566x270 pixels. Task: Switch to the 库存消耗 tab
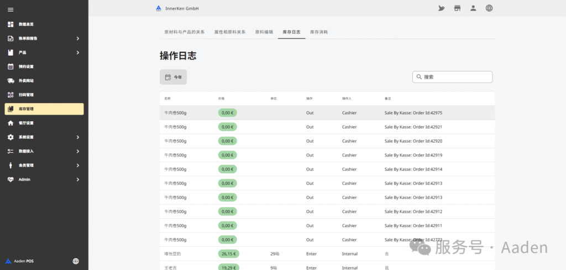(319, 33)
